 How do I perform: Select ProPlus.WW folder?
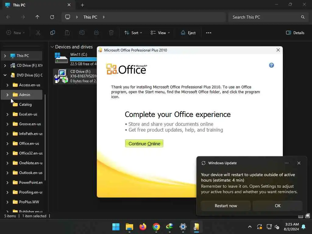[26, 202]
